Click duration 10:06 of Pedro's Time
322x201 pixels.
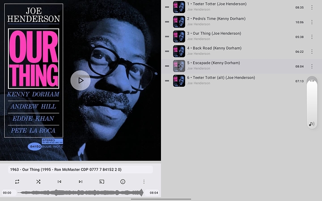click(300, 22)
